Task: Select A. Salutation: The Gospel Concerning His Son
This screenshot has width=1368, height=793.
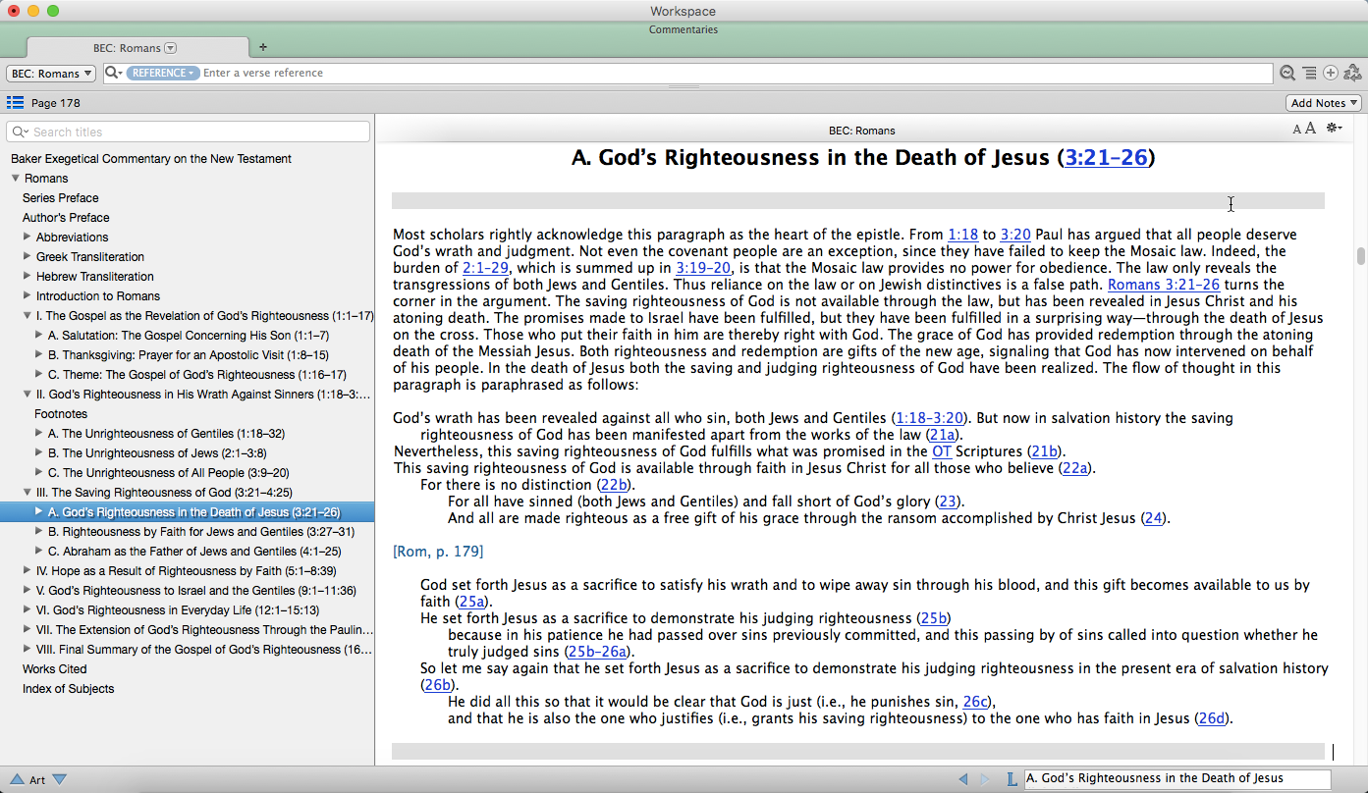Action: [189, 336]
